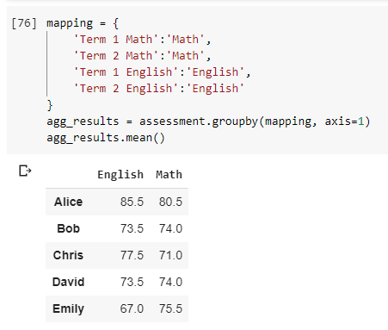Click Alice's English value 85.5
The image size is (388, 330).
click(132, 202)
